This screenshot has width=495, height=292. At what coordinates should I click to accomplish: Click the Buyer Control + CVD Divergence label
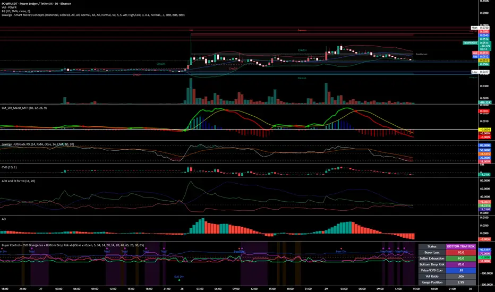[73, 245]
